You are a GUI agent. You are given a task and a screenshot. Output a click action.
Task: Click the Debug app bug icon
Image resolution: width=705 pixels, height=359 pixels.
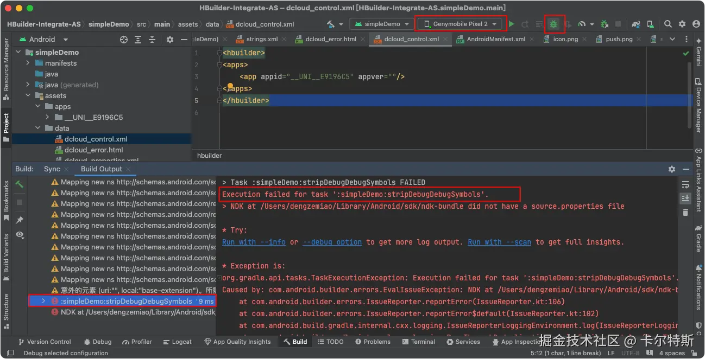tap(553, 24)
